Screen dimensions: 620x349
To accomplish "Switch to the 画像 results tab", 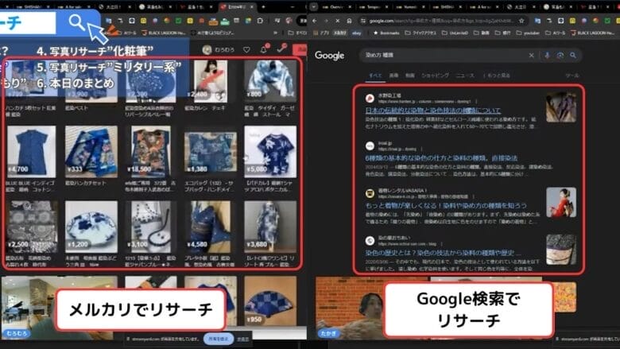I will 393,75.
